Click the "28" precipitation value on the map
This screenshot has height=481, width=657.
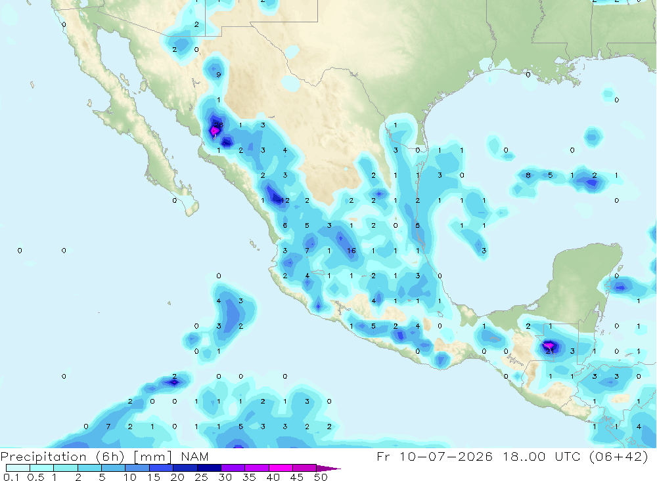point(219,125)
